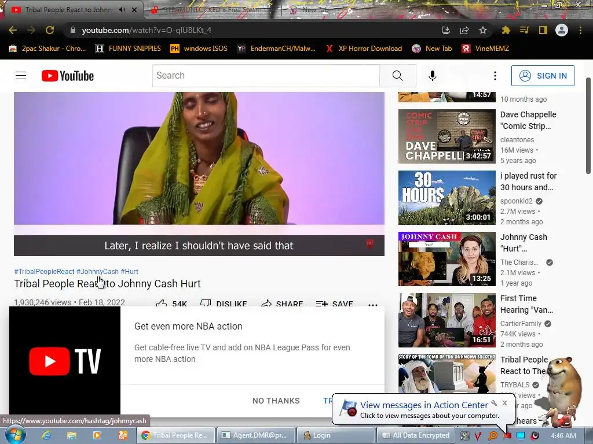Click View messages in Action Center
Screen dimensions: 593x444
point(424,405)
